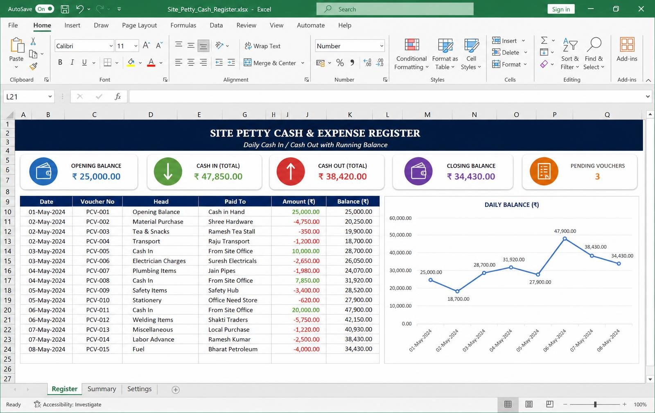Open Format as Table dropdown
Image resolution: width=655 pixels, height=413 pixels.
click(445, 54)
